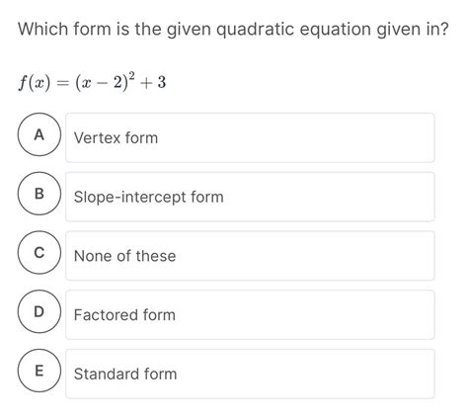Click empty area of Standard form box
Screen dimensions: 468x419
pos(306,374)
